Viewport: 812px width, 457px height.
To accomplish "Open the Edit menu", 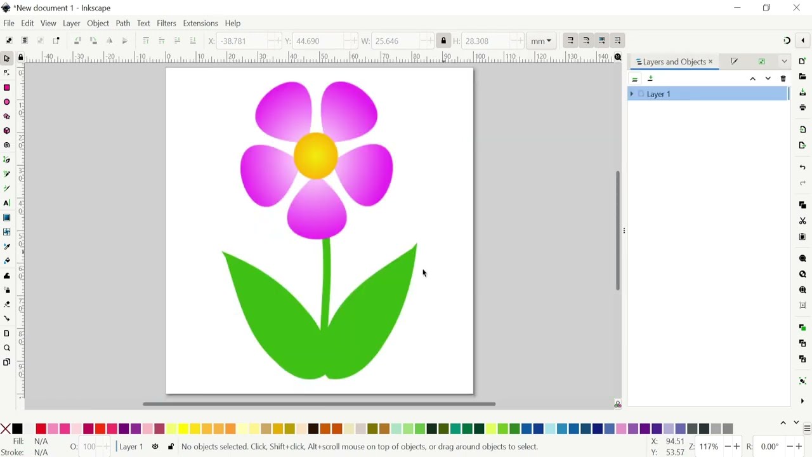I will point(27,23).
